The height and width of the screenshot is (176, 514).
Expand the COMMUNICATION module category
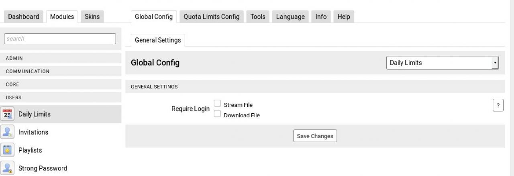[28, 72]
